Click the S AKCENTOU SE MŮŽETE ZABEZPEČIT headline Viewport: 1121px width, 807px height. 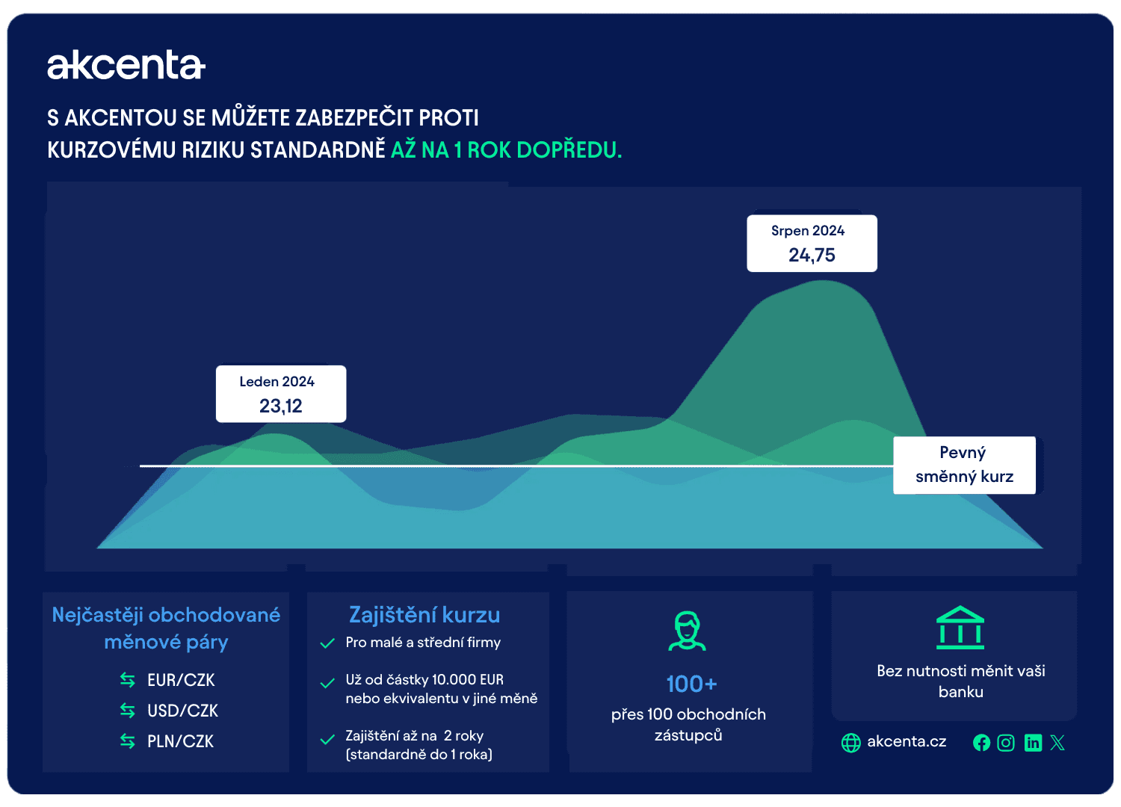tap(263, 118)
